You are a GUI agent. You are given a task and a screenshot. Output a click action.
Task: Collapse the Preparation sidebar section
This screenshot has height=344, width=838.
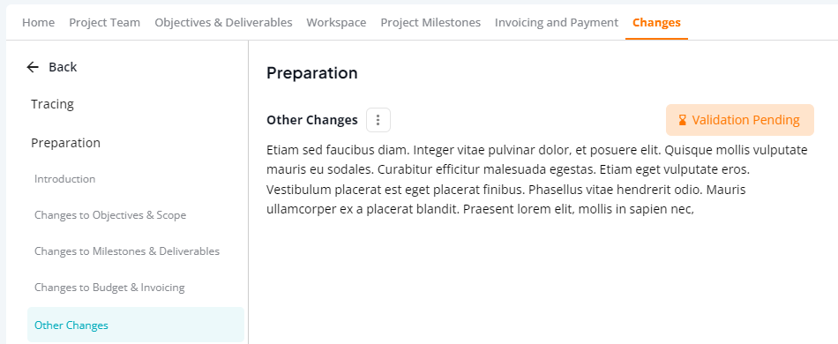point(66,143)
